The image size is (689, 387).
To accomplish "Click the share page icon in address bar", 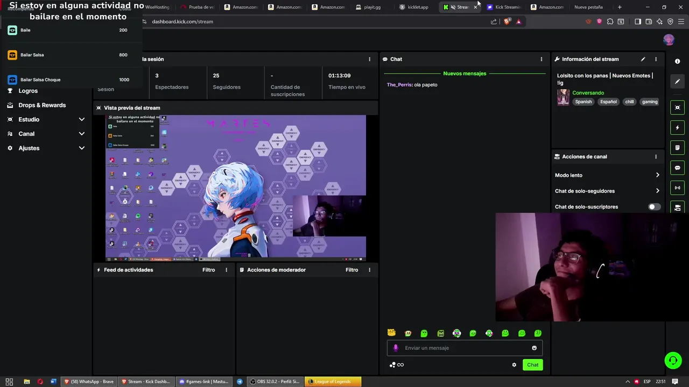I will tap(494, 21).
